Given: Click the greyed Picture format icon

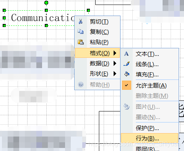Looking at the screenshot, I should click(x=127, y=106).
